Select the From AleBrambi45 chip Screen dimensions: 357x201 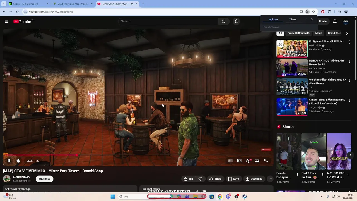[298, 33]
